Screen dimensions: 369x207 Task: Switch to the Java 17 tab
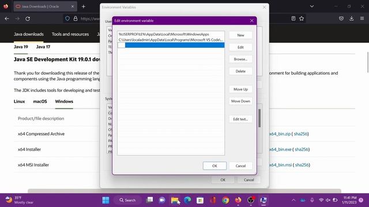click(x=43, y=47)
